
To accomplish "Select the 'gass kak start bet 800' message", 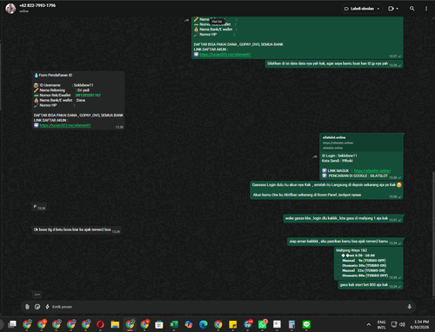I will pyautogui.click(x=371, y=285).
